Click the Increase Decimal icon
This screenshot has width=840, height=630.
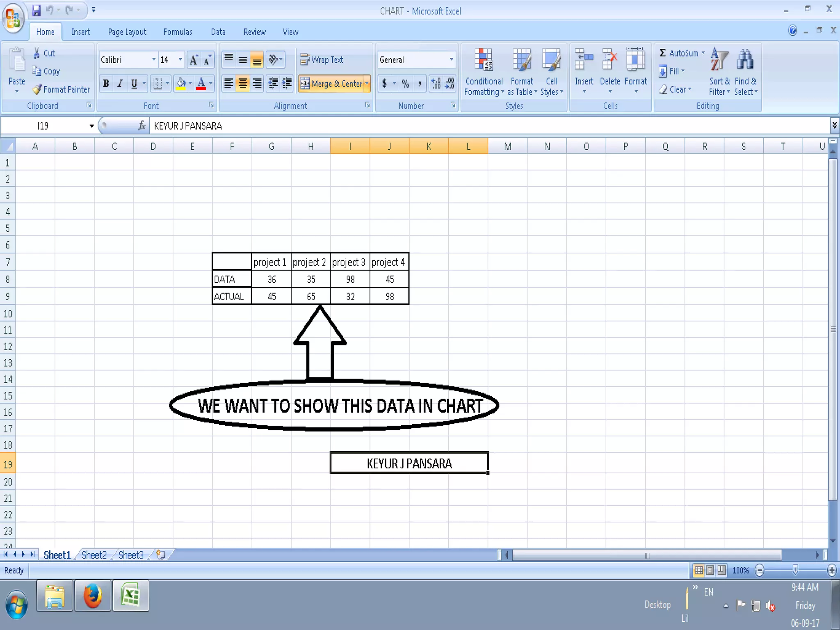[x=436, y=83]
